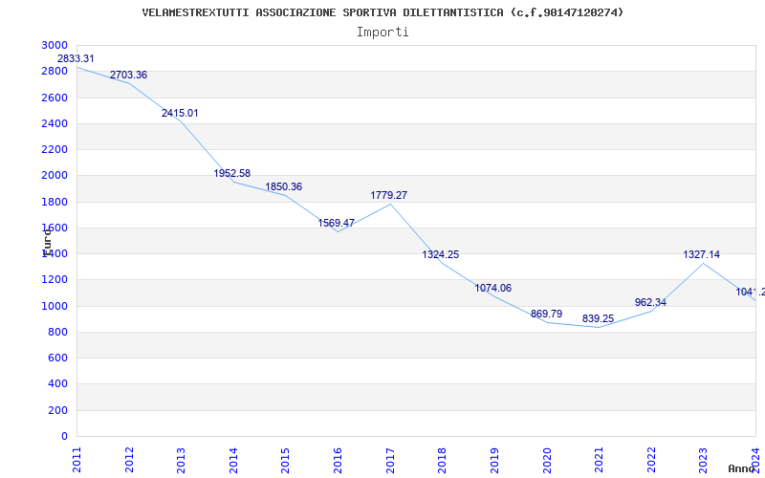The image size is (765, 478).
Task: Click the 2000 y-axis tick label
Action: pos(55,176)
